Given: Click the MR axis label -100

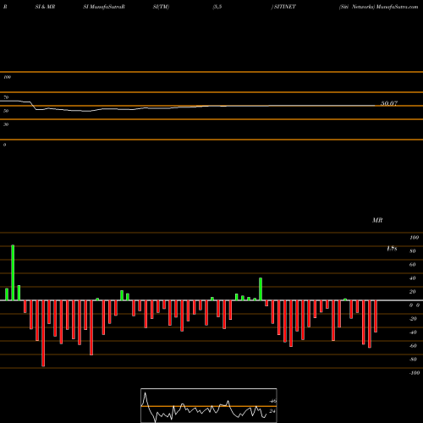Looking at the screenshot, I should tap(415, 373).
